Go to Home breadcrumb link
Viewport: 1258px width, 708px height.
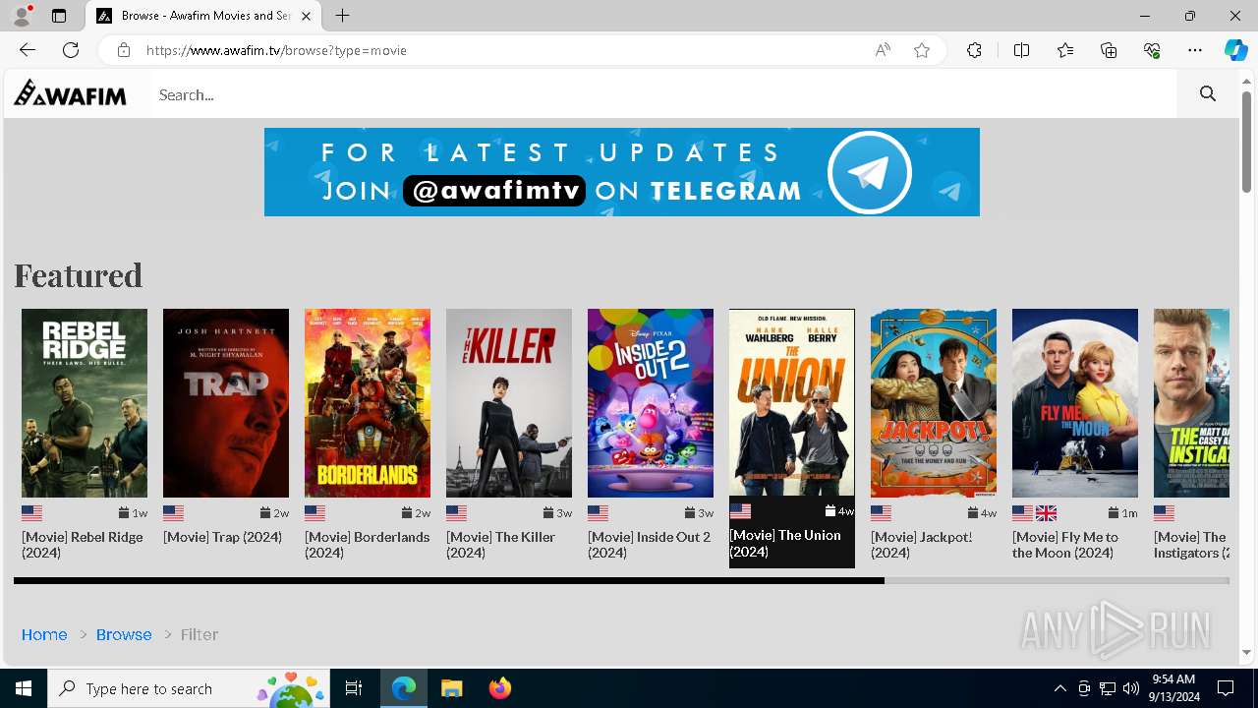(44, 634)
